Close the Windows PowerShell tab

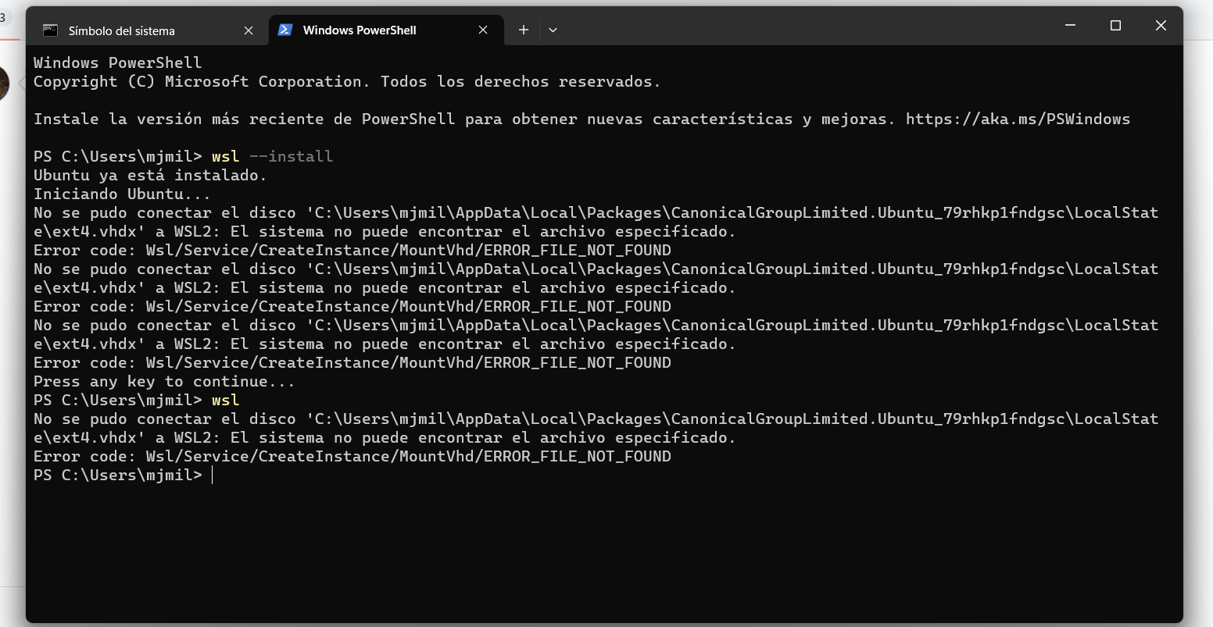point(483,30)
